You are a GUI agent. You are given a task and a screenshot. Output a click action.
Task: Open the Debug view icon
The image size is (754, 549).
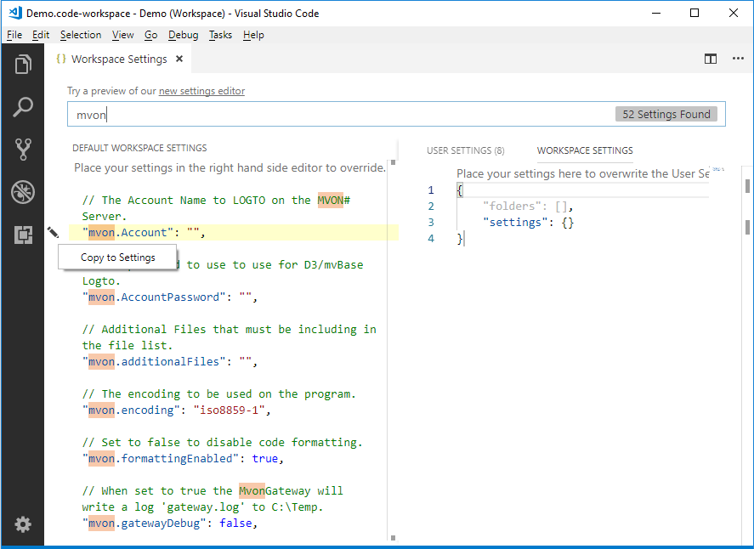(x=23, y=192)
